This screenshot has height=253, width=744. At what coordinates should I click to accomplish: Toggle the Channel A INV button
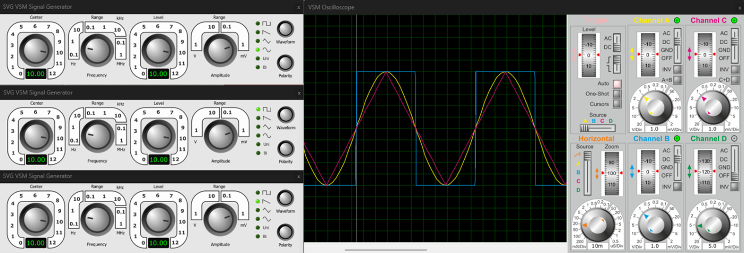pos(678,69)
